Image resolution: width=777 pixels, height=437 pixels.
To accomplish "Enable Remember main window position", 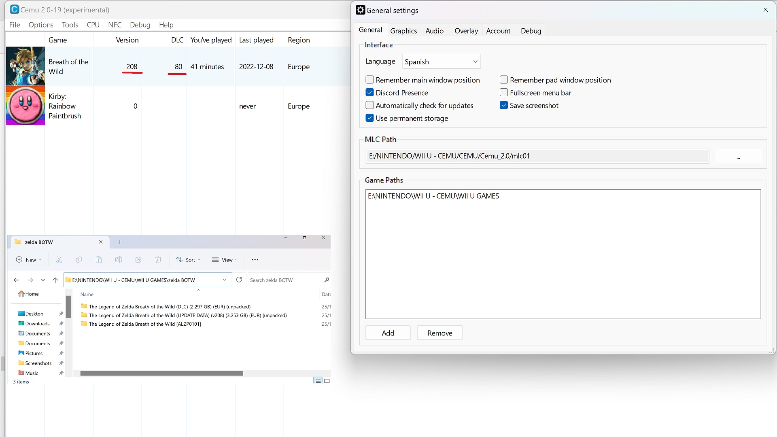I will pyautogui.click(x=369, y=79).
